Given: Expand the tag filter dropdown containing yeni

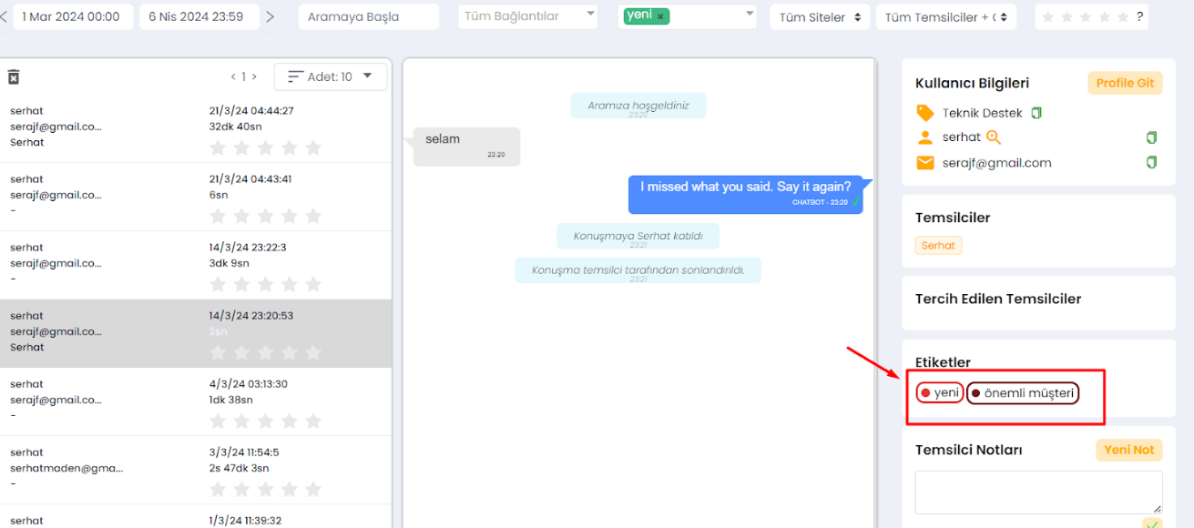Looking at the screenshot, I should [x=750, y=14].
